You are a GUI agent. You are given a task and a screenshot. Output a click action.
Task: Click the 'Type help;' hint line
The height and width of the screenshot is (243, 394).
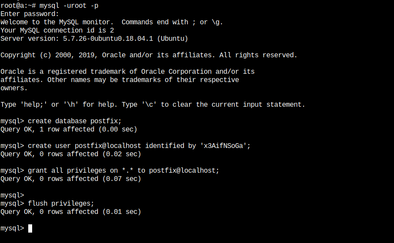tap(153, 105)
